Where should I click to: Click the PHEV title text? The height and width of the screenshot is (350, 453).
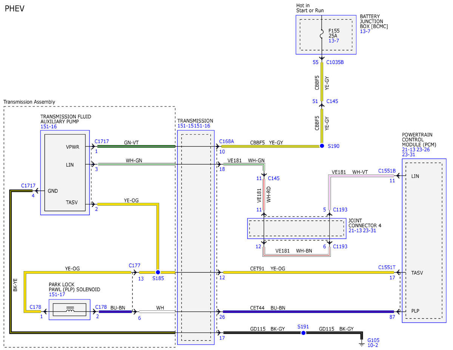pos(15,8)
